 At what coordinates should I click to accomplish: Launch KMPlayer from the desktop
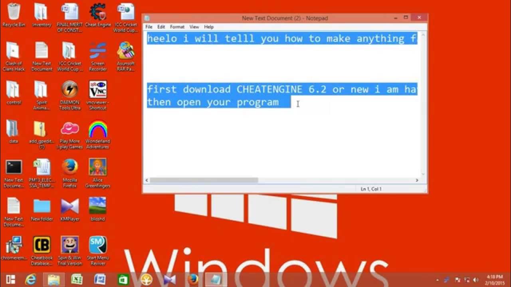70,210
